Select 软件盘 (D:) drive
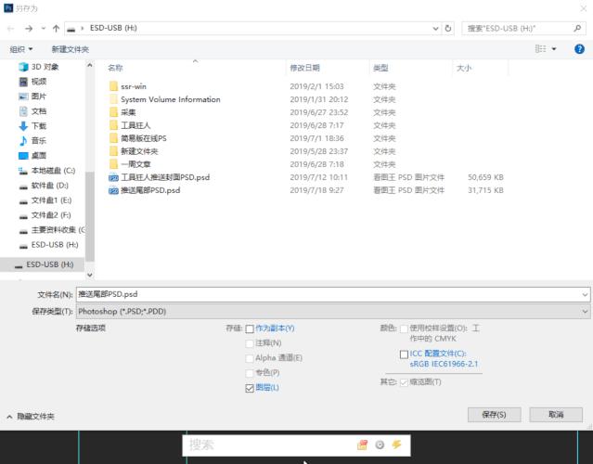This screenshot has width=593, height=464. click(44, 186)
